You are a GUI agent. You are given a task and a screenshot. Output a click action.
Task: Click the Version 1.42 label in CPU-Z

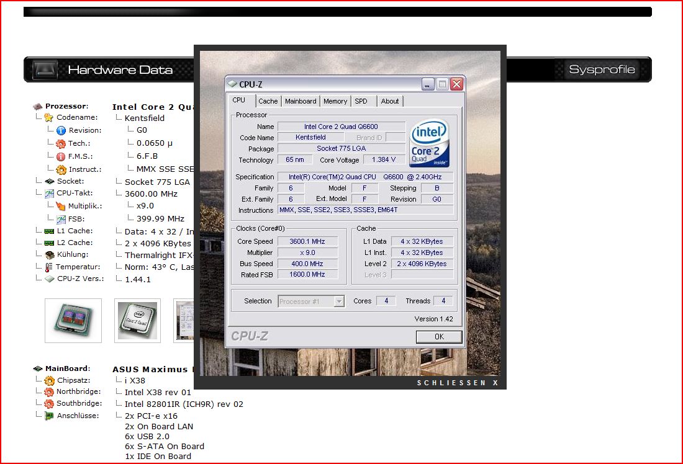[x=433, y=319]
